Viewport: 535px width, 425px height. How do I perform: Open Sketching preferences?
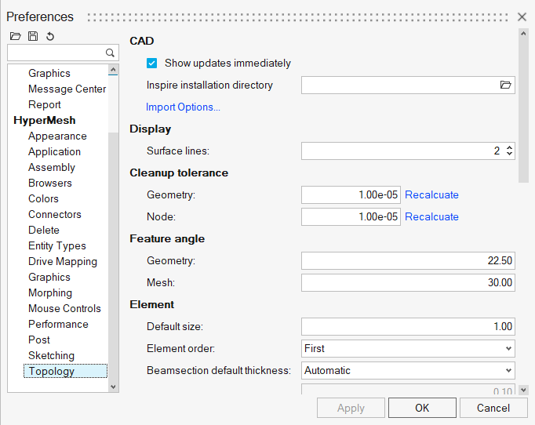[x=51, y=356]
